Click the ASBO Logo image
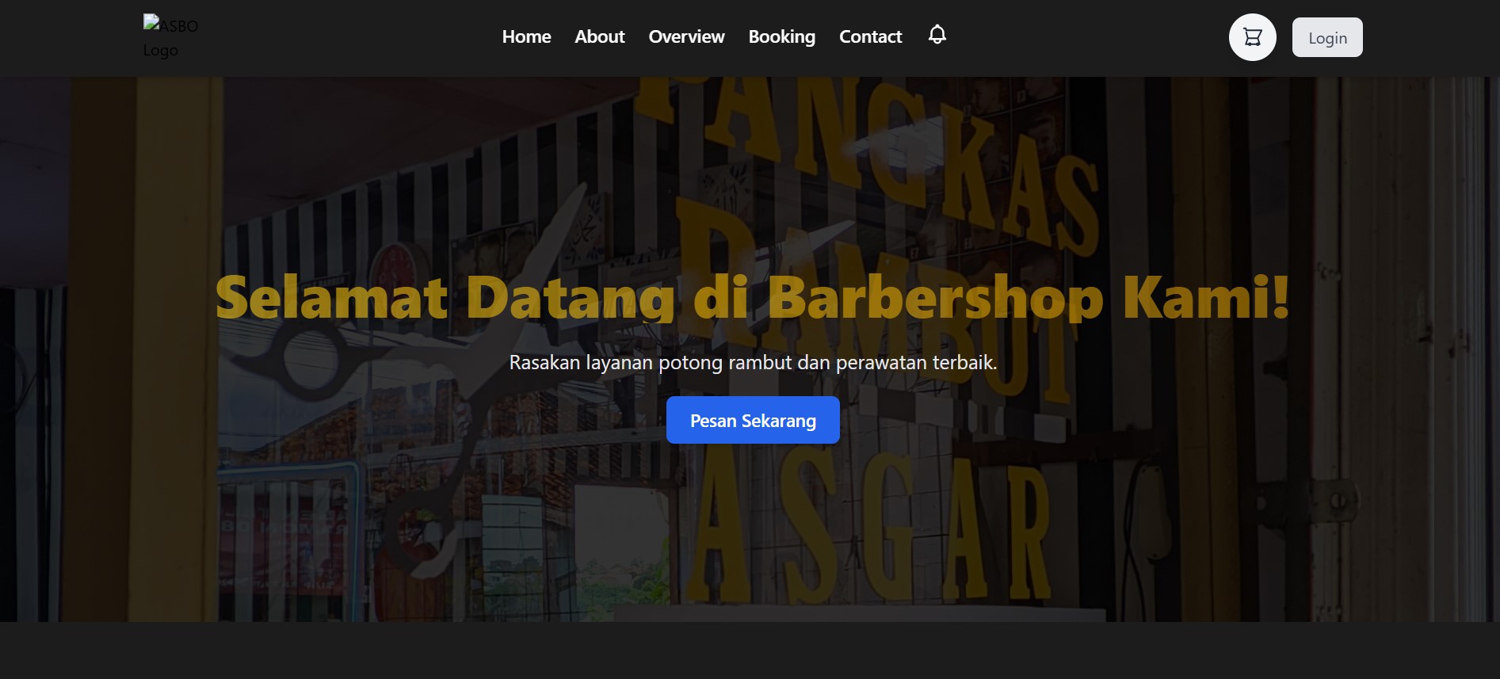This screenshot has width=1500, height=679. tap(170, 37)
